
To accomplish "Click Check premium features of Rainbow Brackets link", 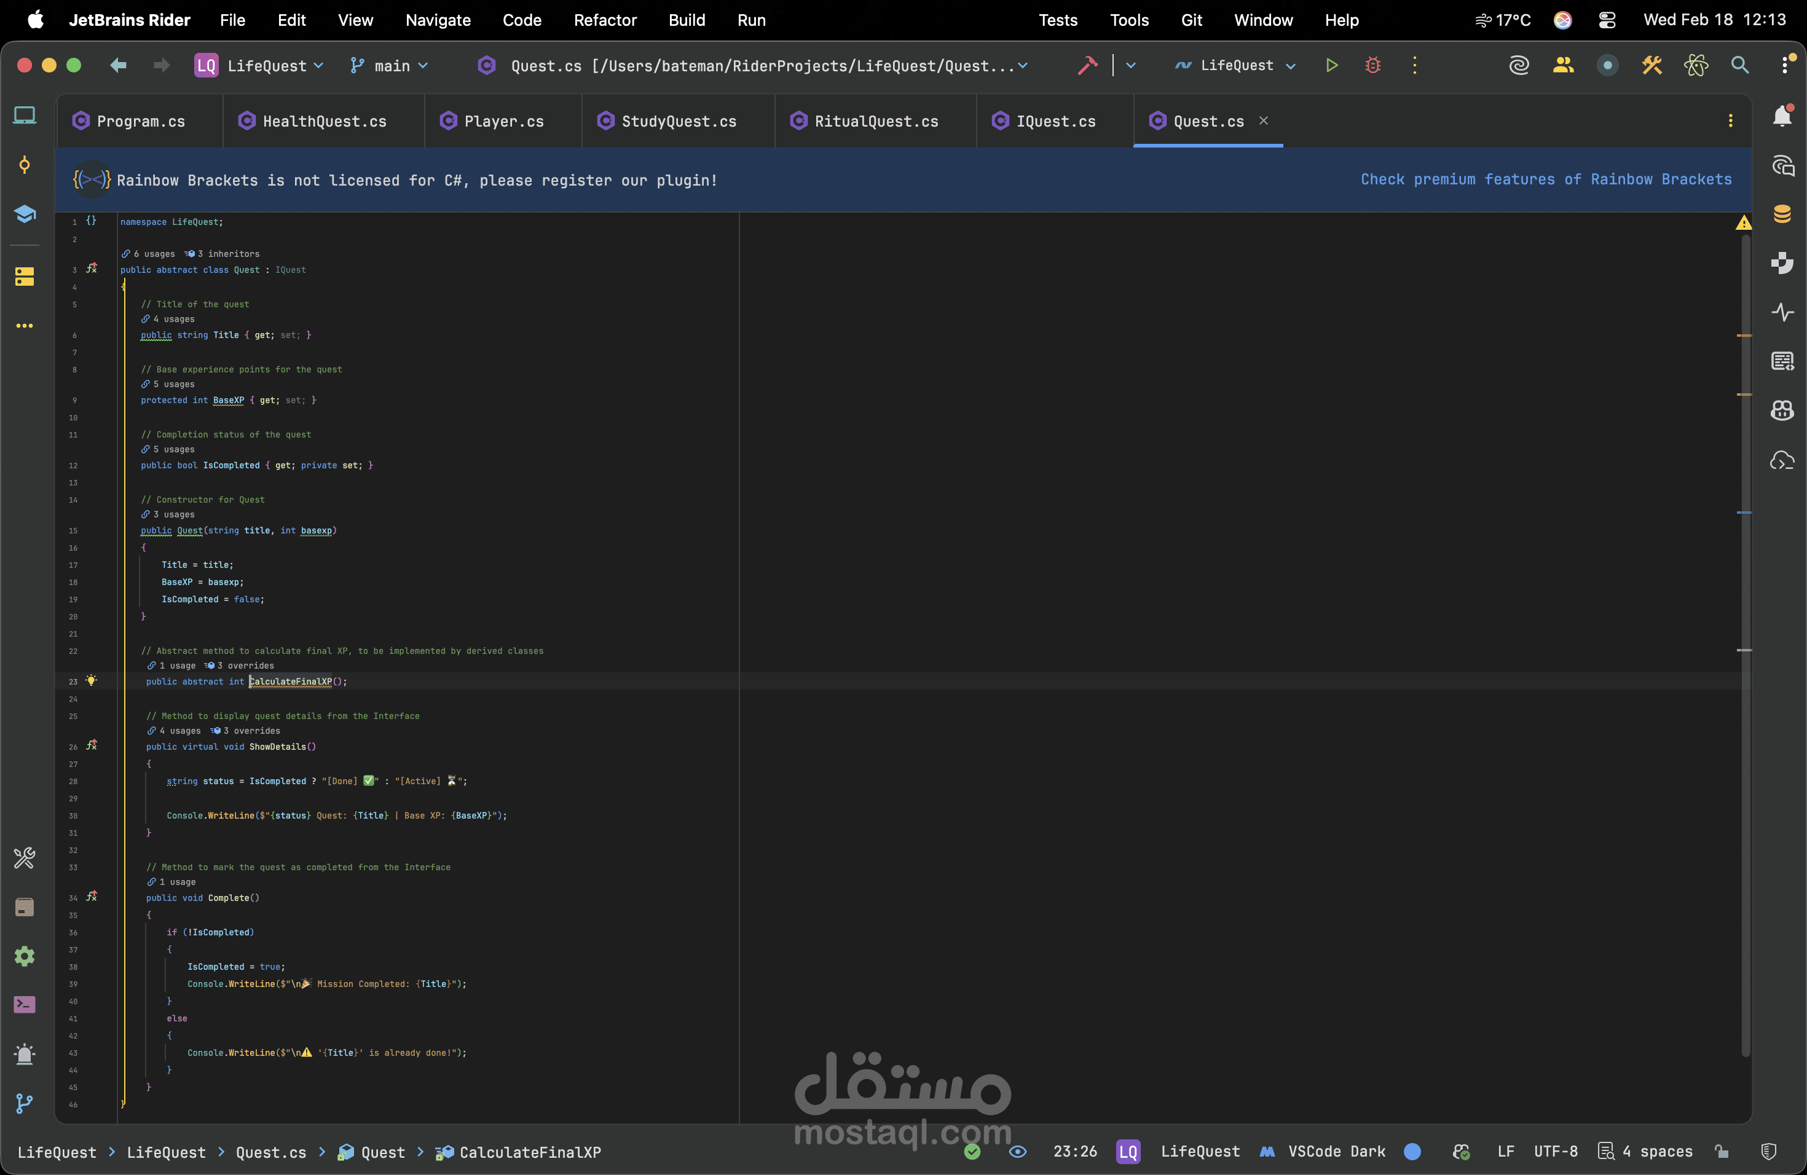I will [1546, 179].
